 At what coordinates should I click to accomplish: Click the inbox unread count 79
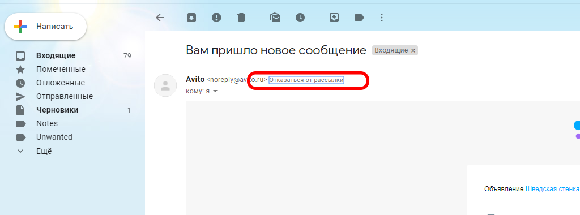(127, 56)
